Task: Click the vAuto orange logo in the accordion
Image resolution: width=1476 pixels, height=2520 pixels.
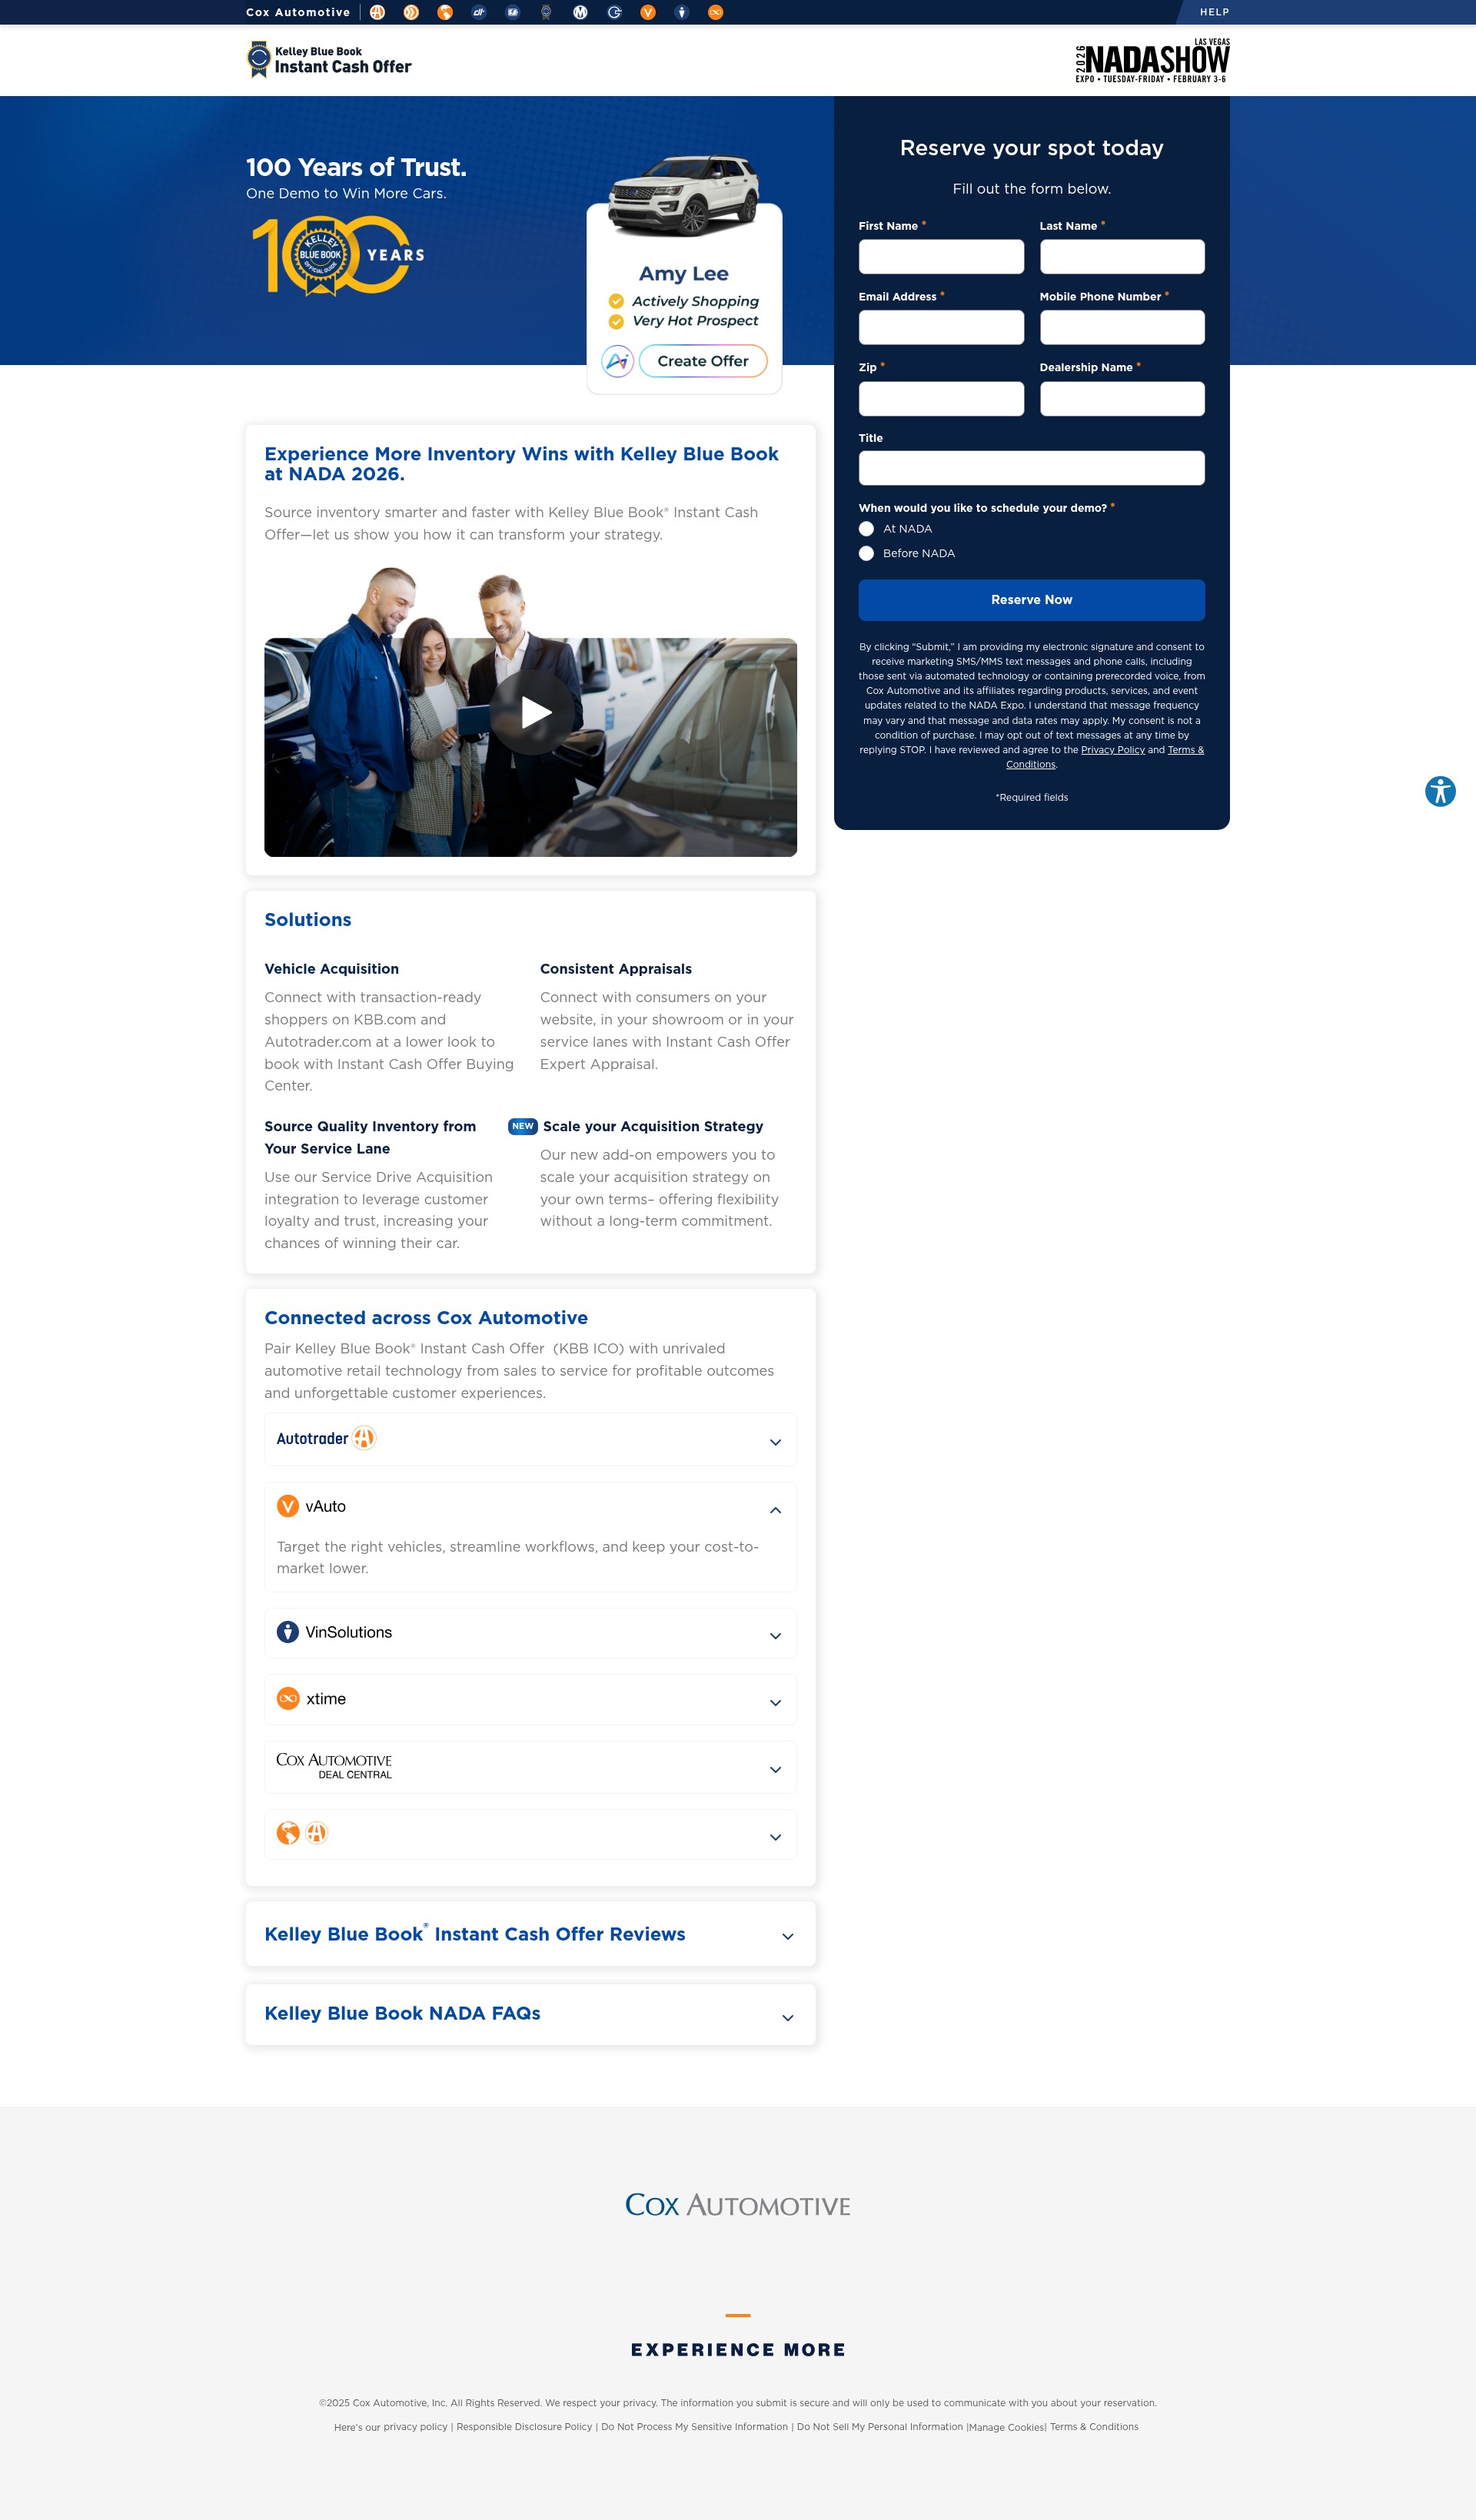Action: pyautogui.click(x=288, y=1505)
